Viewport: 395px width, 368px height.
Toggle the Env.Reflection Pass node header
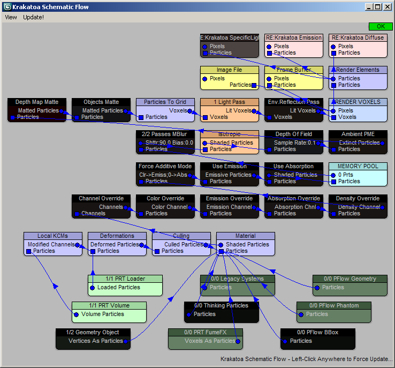pyautogui.click(x=294, y=102)
